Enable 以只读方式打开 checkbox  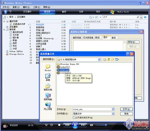point(74,118)
